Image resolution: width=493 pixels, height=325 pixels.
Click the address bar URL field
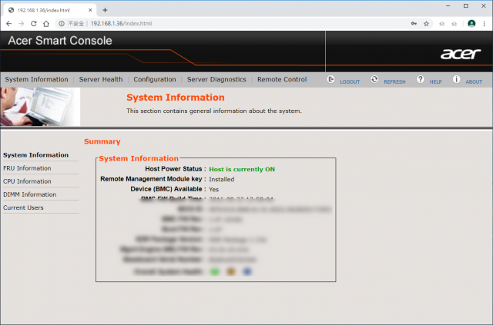click(x=245, y=24)
